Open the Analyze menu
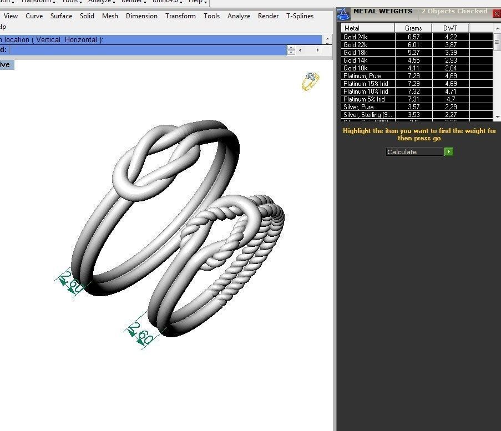Image resolution: width=501 pixels, height=431 pixels. pos(239,16)
